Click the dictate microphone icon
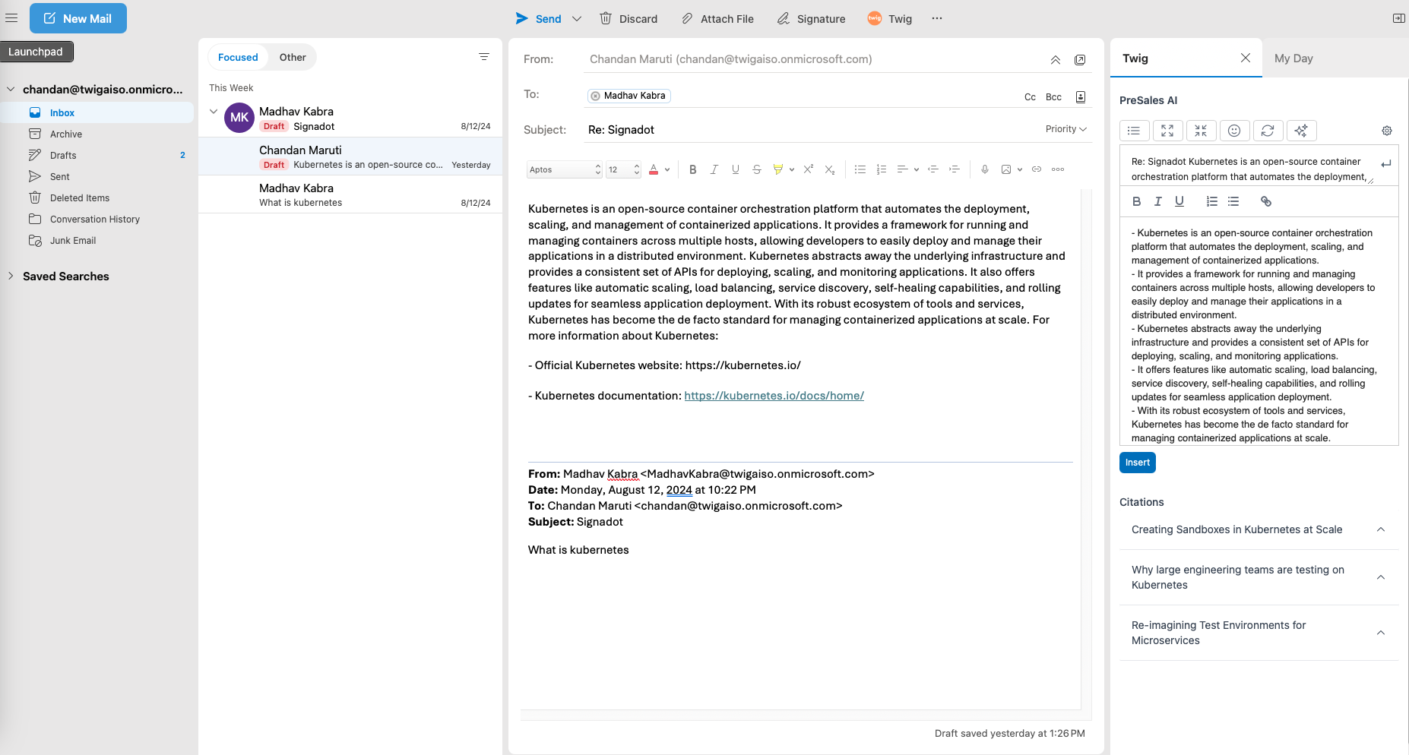Screen dimensions: 1409x755 [985, 169]
